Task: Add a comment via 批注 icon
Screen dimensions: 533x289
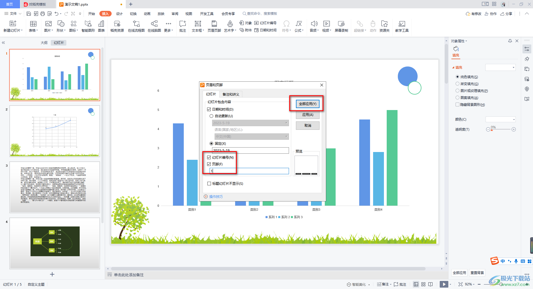Action: click(183, 26)
